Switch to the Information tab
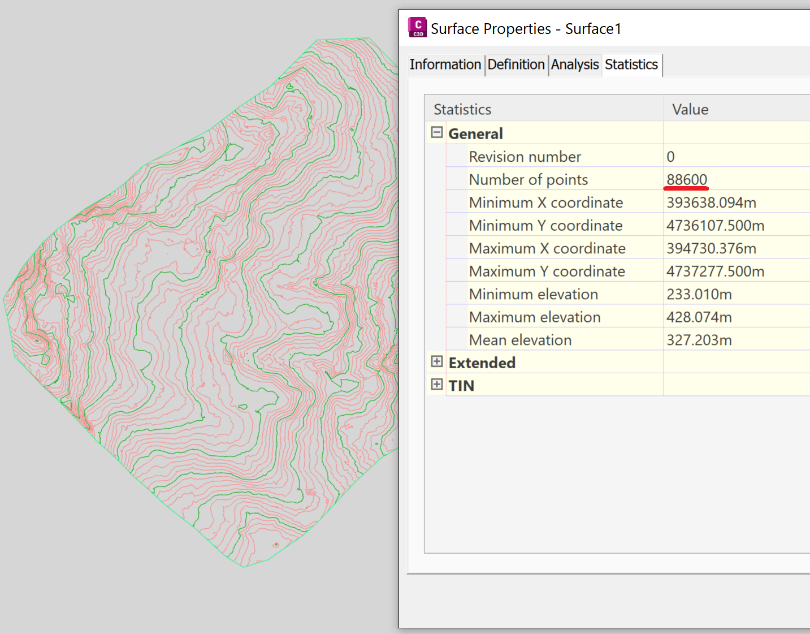This screenshot has height=634, width=810. (445, 64)
